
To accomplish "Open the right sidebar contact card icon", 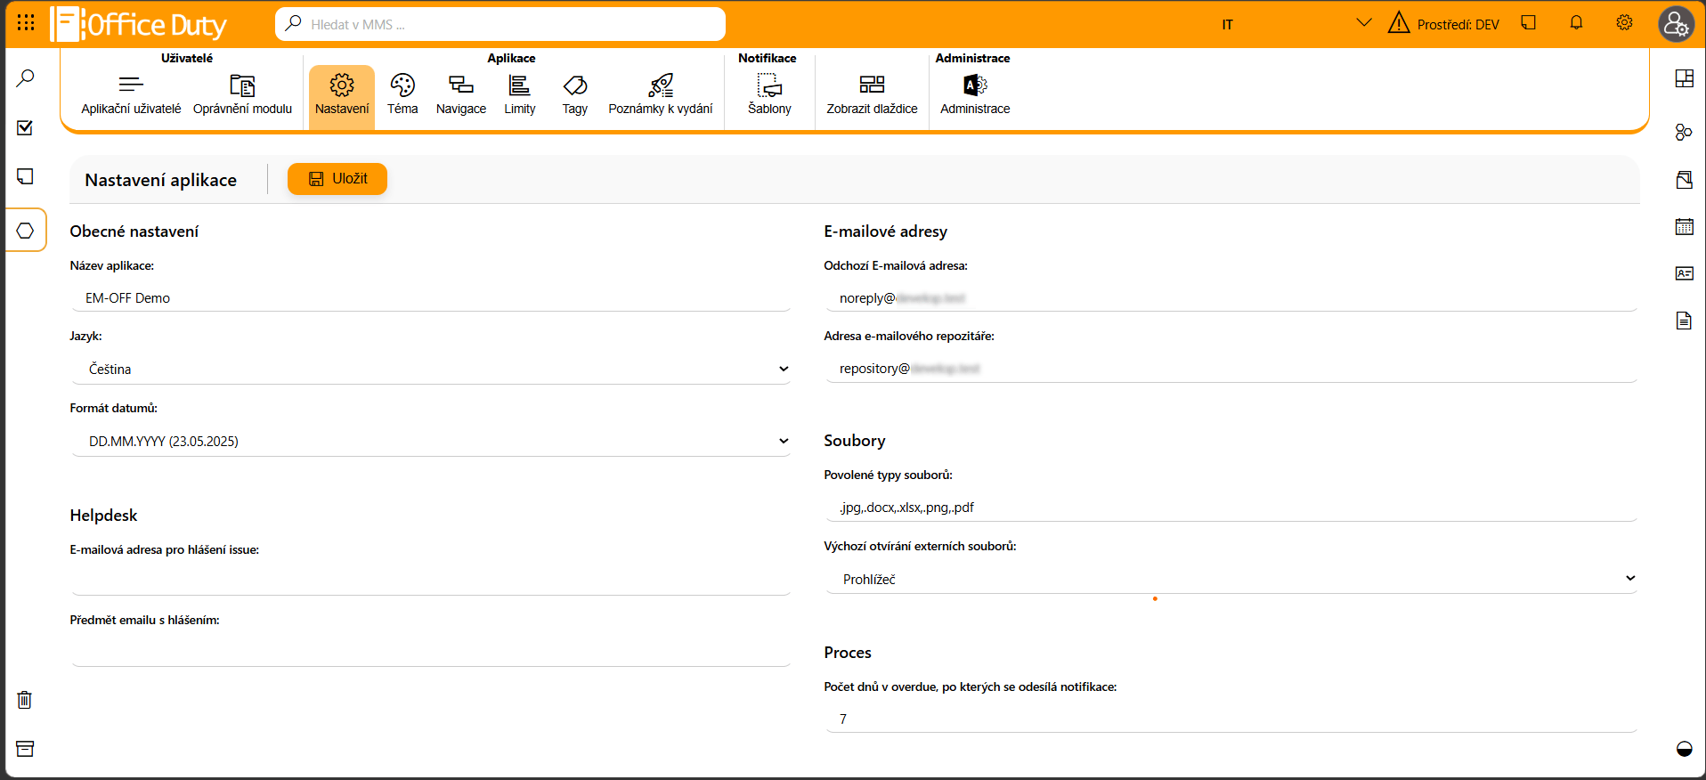I will pos(1684,273).
